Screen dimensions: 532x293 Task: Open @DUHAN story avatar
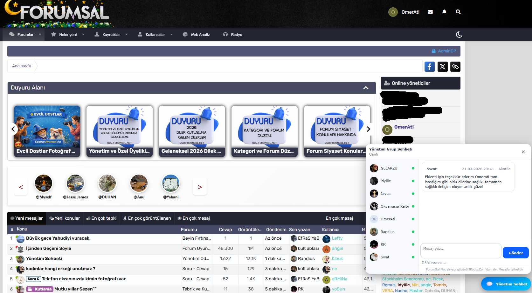[x=107, y=183]
